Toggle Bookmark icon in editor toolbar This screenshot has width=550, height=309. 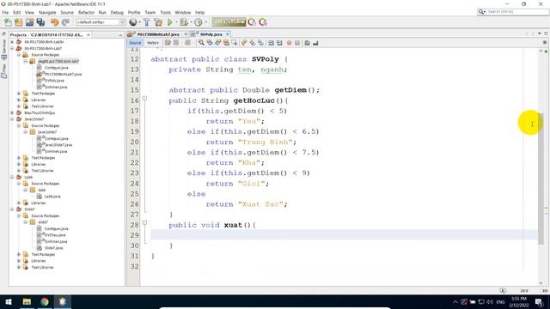point(260,43)
